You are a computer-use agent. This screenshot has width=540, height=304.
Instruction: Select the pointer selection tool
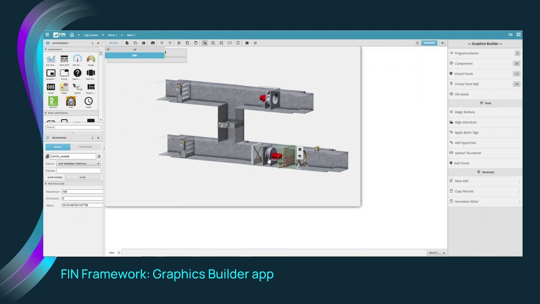coord(205,43)
